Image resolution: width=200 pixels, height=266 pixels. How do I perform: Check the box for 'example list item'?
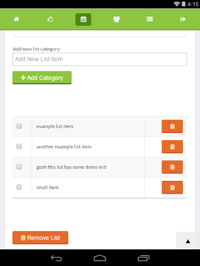[19, 126]
